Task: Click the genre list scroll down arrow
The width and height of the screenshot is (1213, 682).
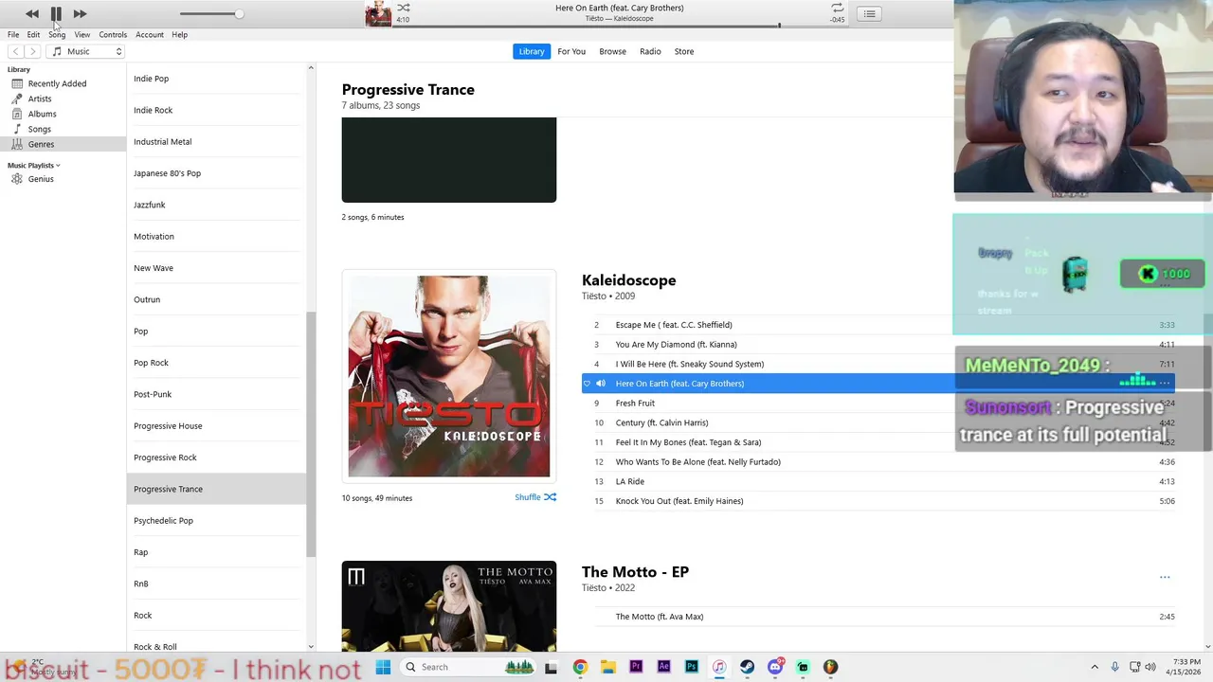Action: click(311, 647)
